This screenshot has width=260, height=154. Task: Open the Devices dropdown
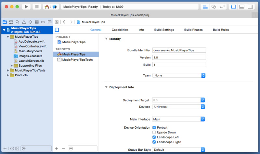(178, 107)
